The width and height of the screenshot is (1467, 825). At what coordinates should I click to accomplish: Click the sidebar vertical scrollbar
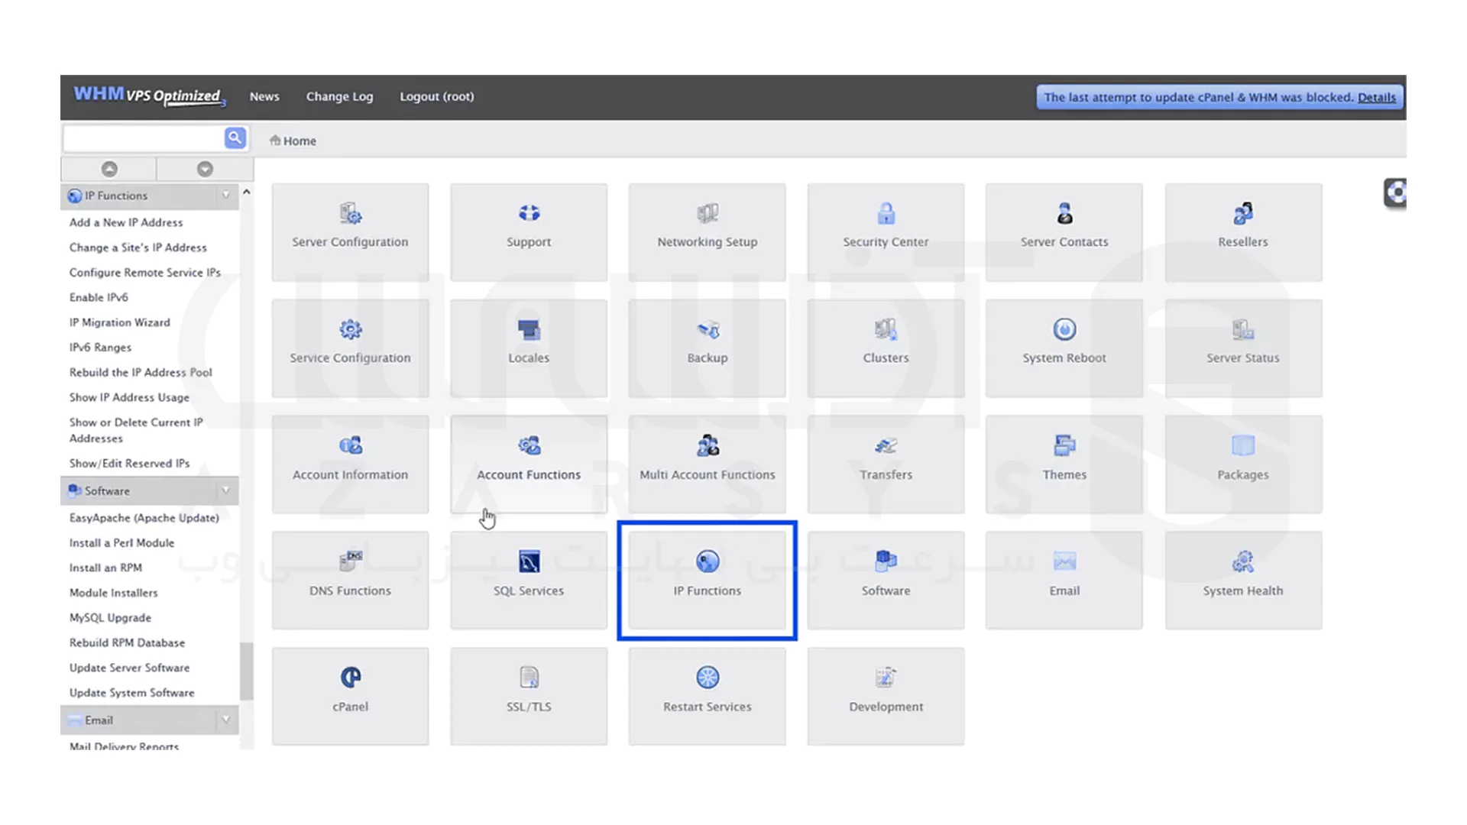point(246,671)
